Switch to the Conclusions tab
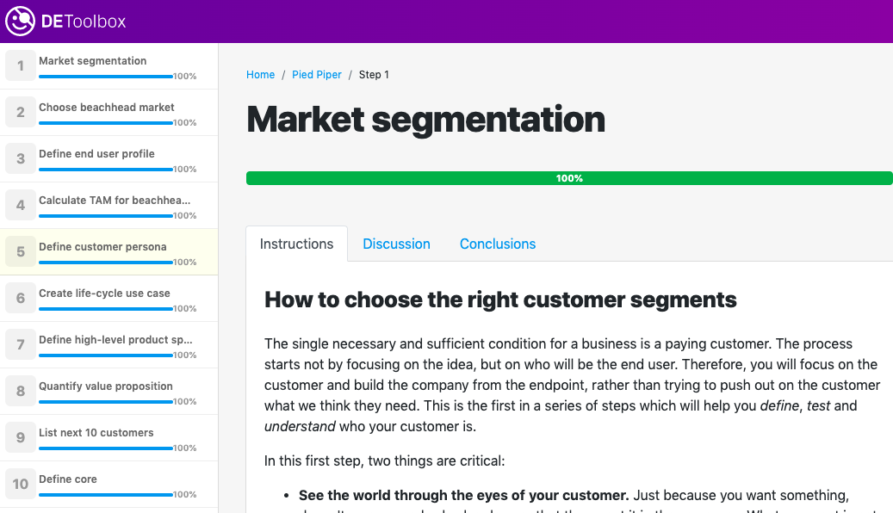Viewport: 893px width, 513px height. pos(498,244)
